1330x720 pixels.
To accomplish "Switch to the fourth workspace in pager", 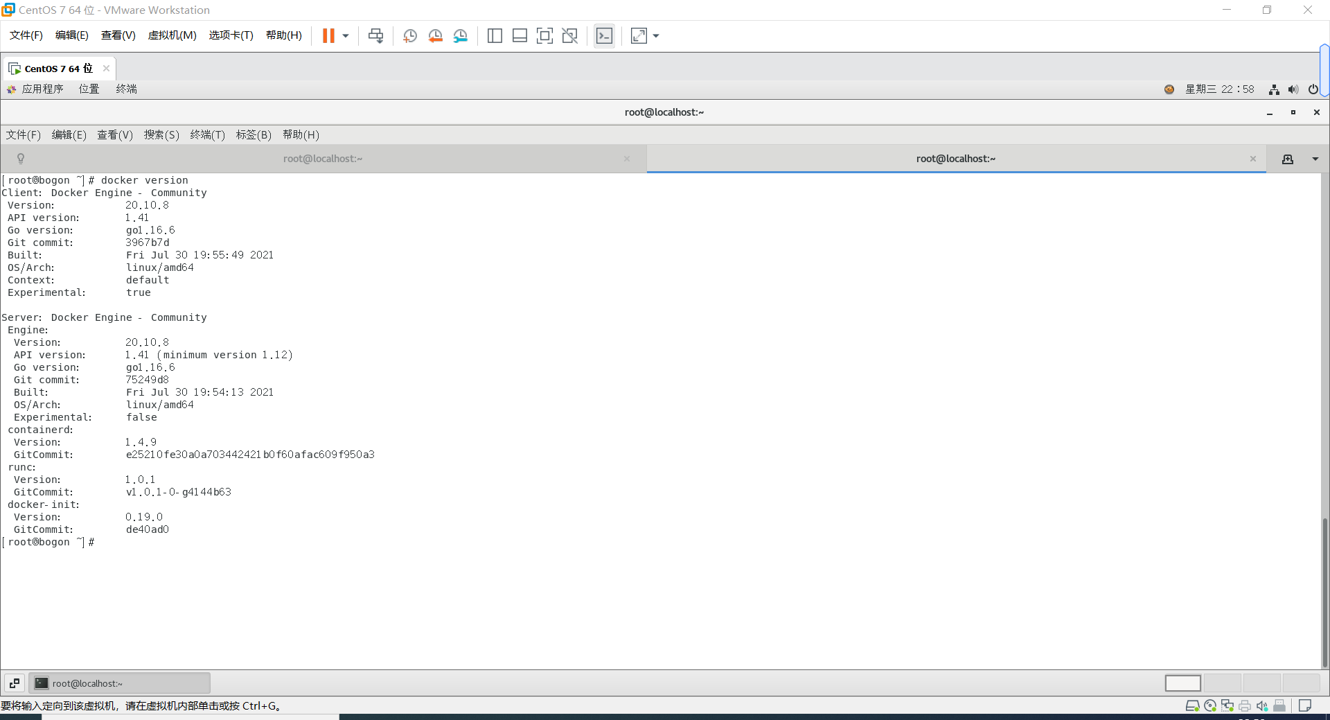I will click(x=1302, y=683).
